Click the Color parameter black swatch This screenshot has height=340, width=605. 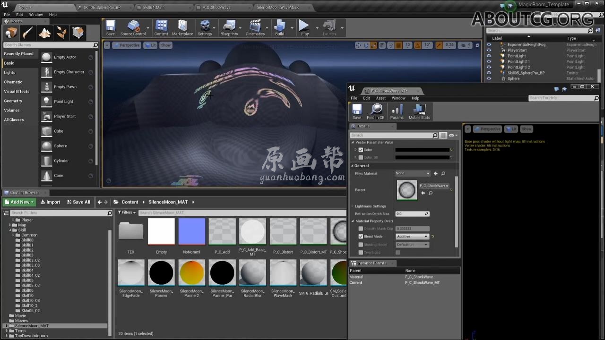click(422, 150)
